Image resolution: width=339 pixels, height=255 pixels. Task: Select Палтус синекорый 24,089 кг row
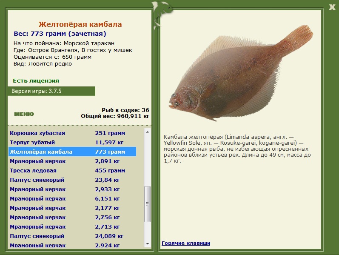[x=72, y=236]
